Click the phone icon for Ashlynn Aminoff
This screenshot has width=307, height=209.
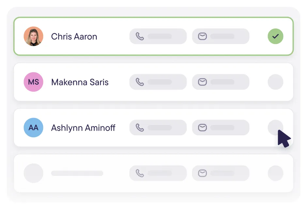pyautogui.click(x=140, y=127)
